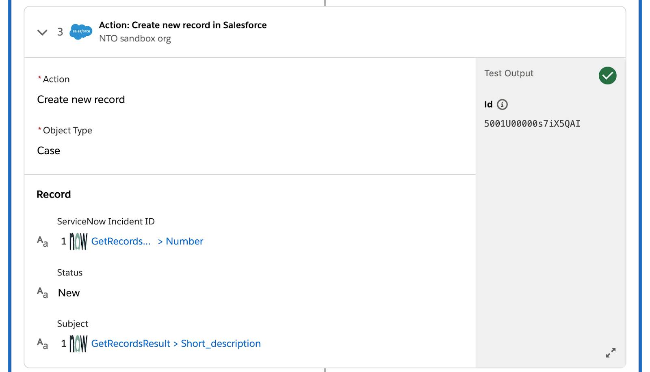Click the green test success checkmark
The image size is (650, 372).
point(607,75)
